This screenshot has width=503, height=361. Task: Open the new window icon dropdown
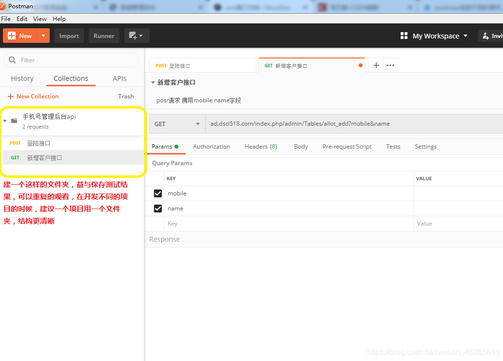click(136, 36)
